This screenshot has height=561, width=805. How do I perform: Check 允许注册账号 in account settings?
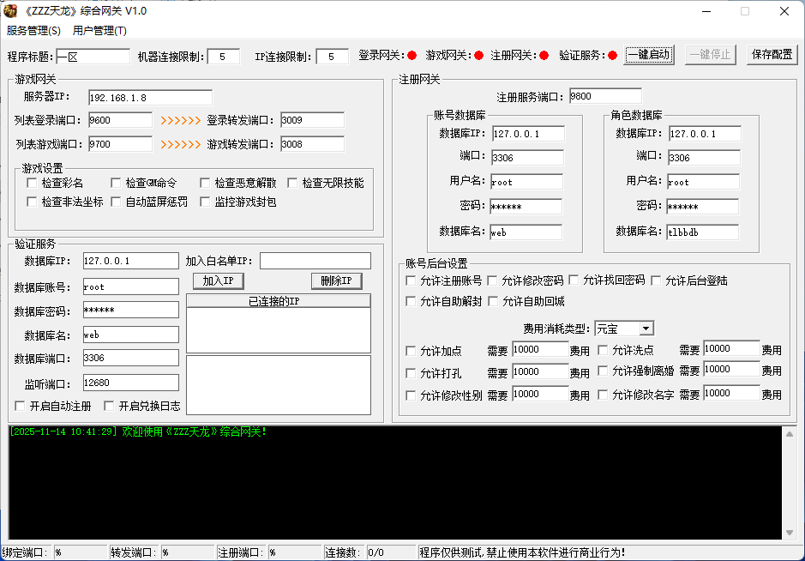point(412,280)
